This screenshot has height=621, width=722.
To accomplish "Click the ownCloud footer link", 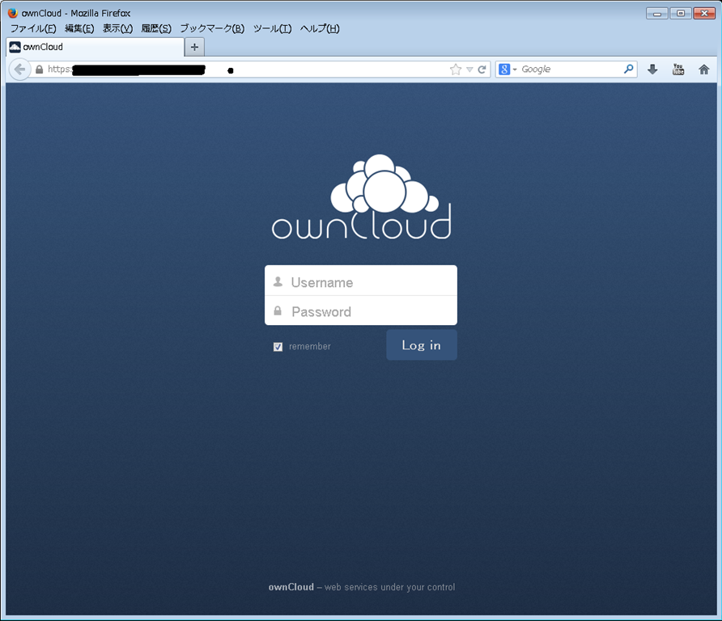I will point(291,587).
